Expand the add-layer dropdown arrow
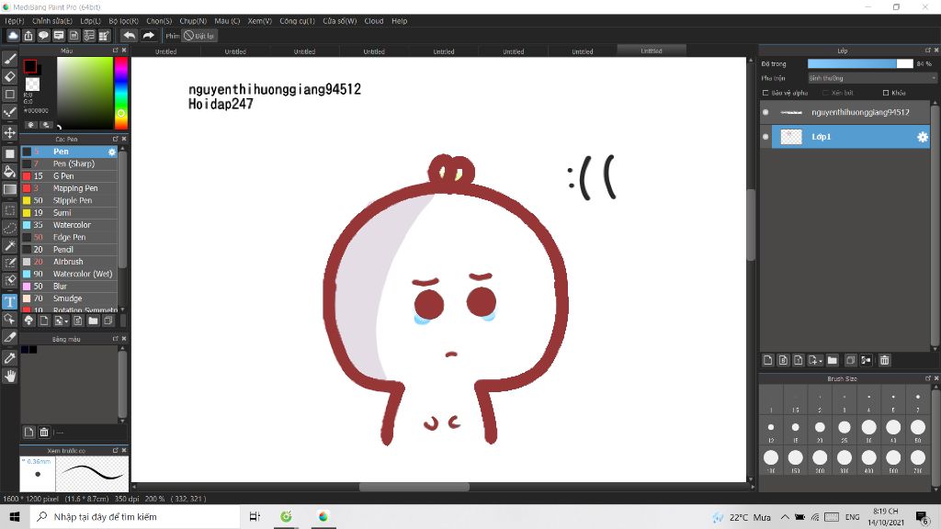This screenshot has height=529, width=941. [820, 361]
